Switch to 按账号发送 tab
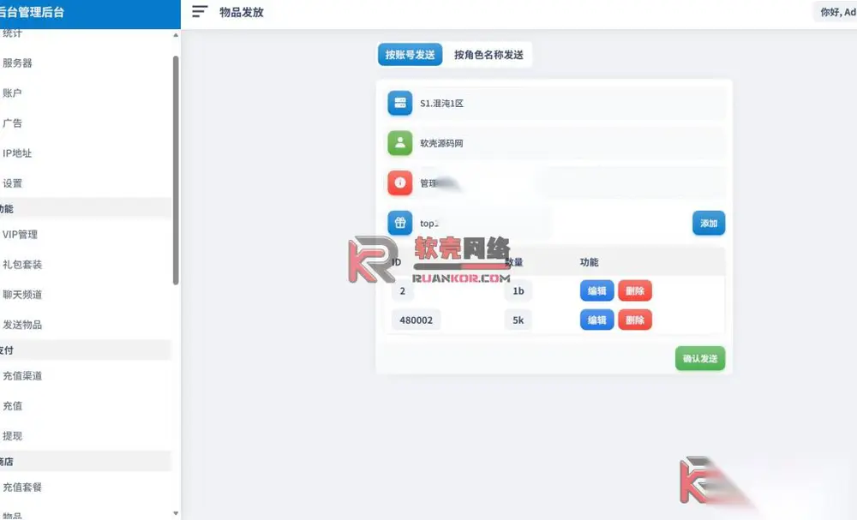 pyautogui.click(x=410, y=55)
